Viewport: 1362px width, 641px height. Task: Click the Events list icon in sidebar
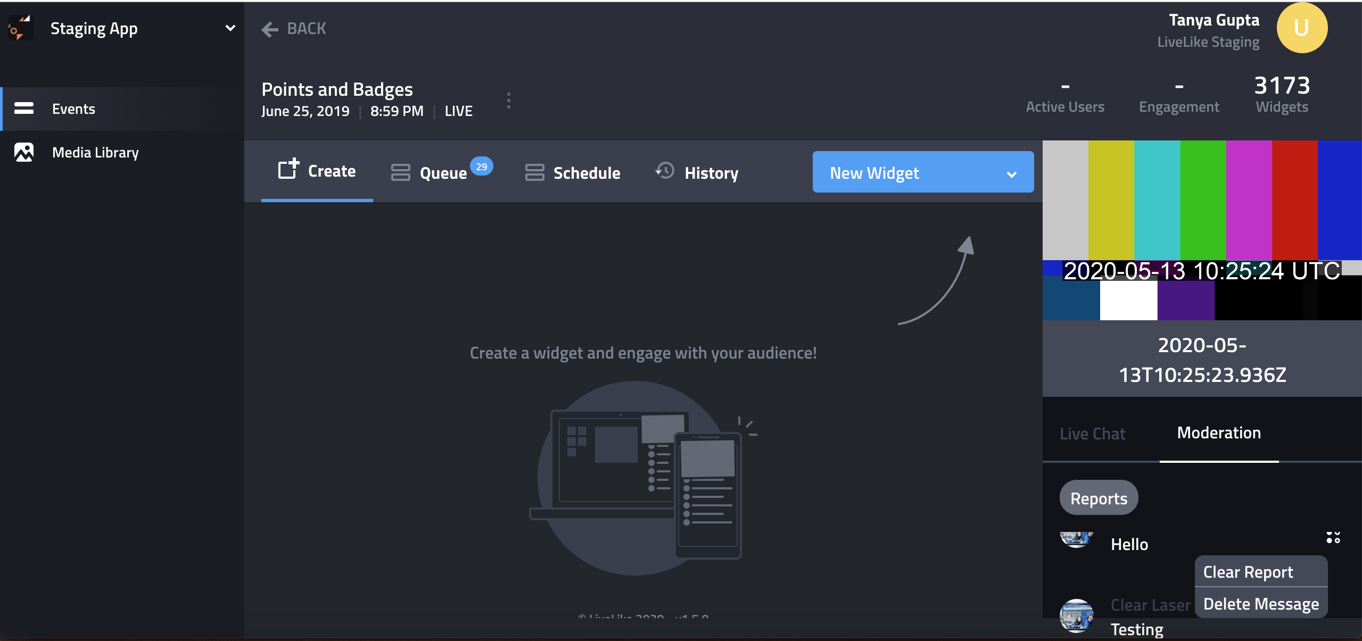pos(24,109)
